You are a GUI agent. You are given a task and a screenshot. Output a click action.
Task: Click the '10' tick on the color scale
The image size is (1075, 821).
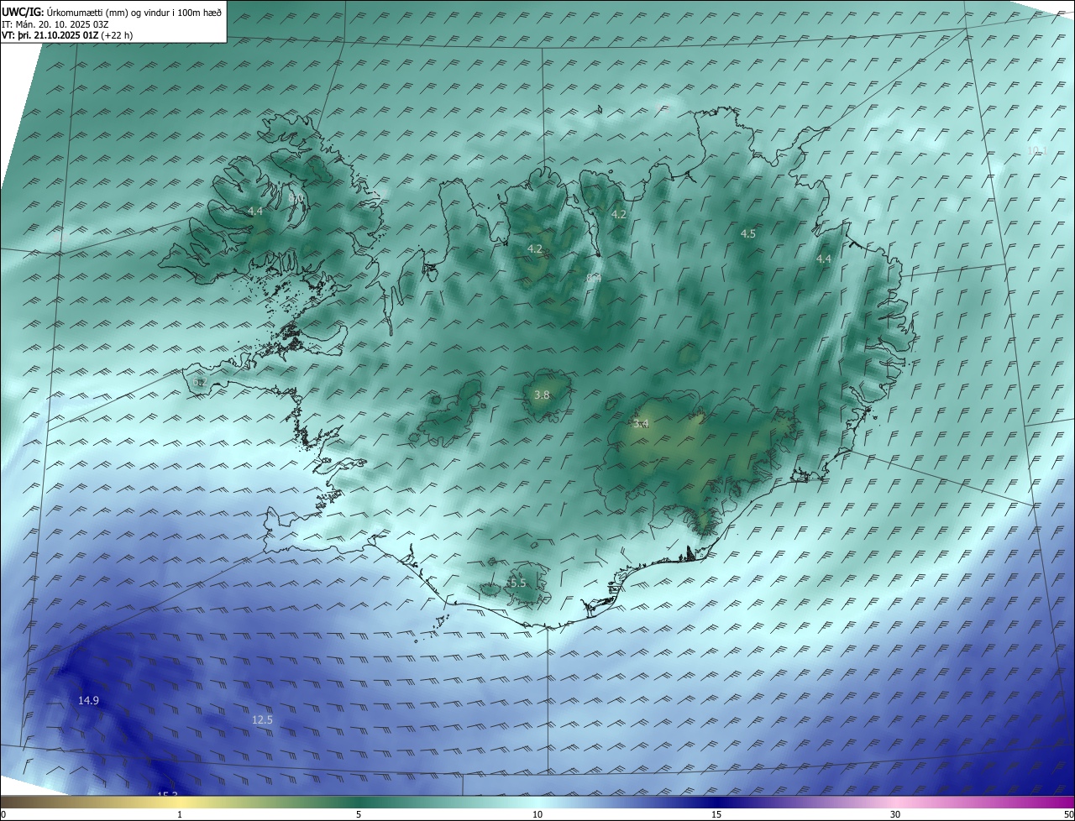[537, 814]
